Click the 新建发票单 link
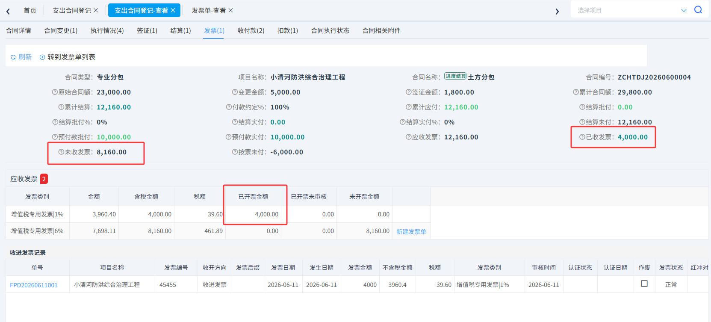Screen dimensions: 711x322 pyautogui.click(x=411, y=231)
